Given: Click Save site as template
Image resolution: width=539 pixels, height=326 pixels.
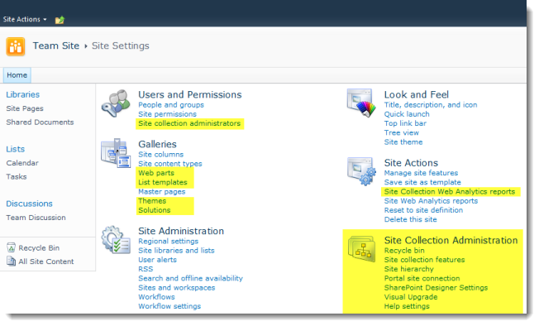Looking at the screenshot, I should point(422,182).
